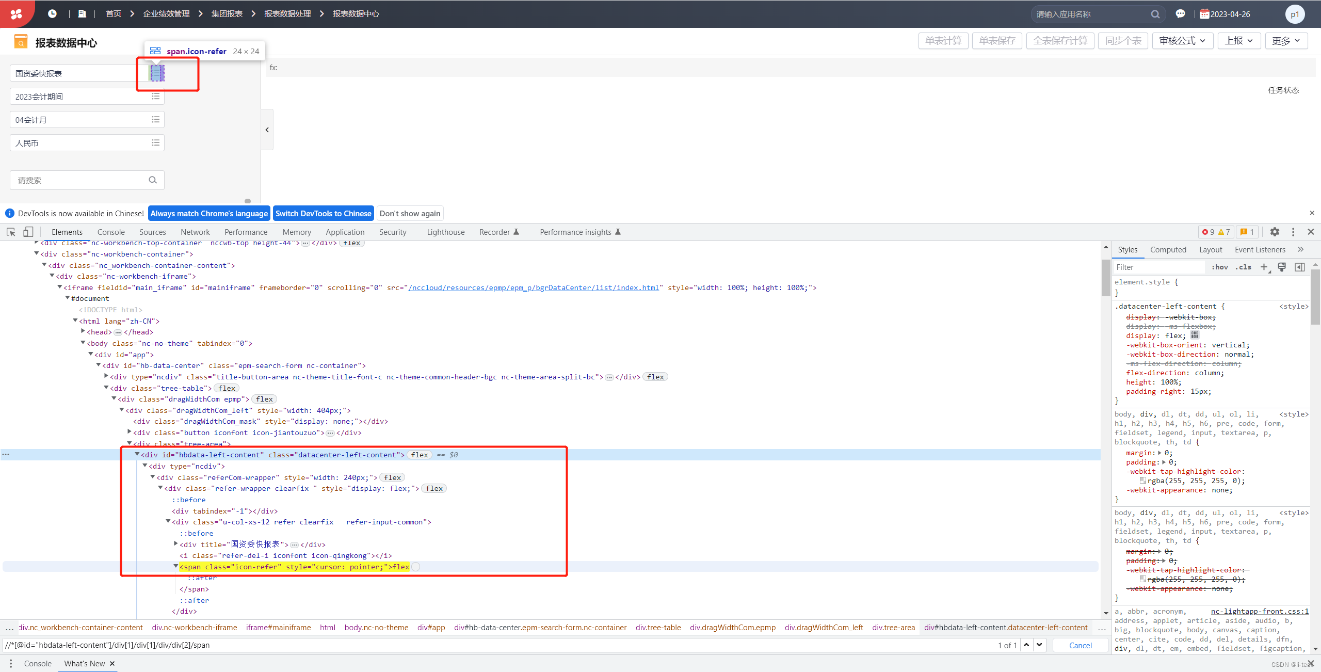1321x672 pixels.
Task: Open DevTools settings gear
Action: coord(1275,232)
